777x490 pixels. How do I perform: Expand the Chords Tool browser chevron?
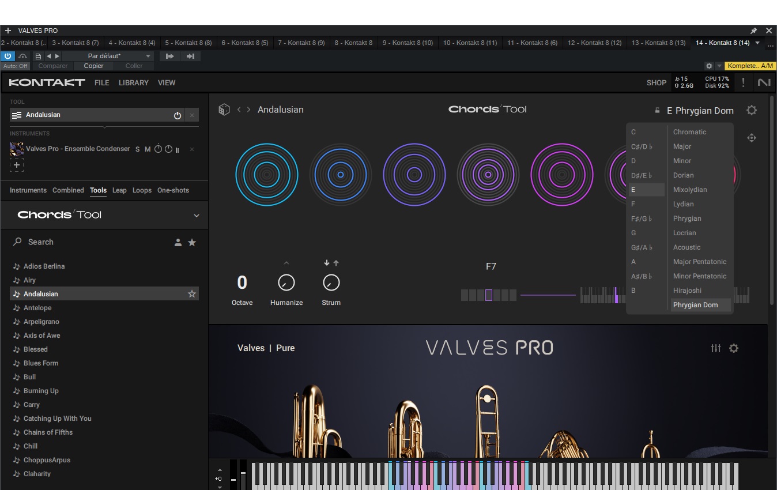pos(197,216)
